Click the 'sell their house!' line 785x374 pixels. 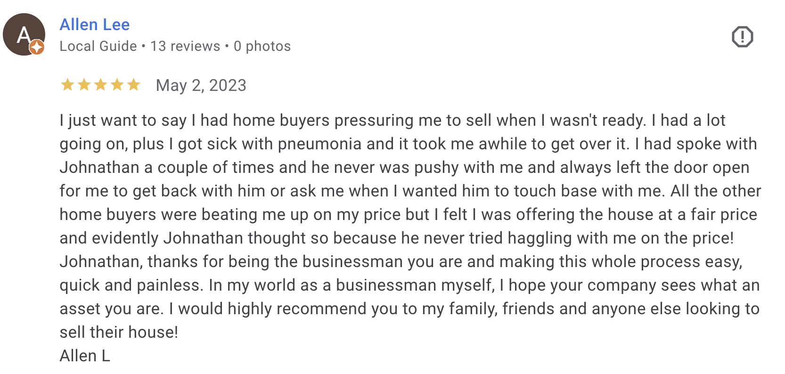(119, 332)
